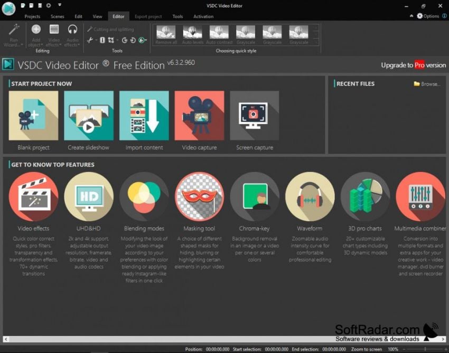Open the Projects ribbon tab
The image size is (449, 353).
(32, 16)
